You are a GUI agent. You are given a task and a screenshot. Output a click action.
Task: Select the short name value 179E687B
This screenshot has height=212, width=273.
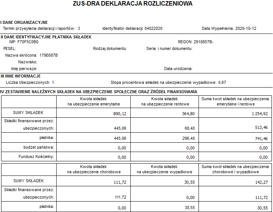48,56
